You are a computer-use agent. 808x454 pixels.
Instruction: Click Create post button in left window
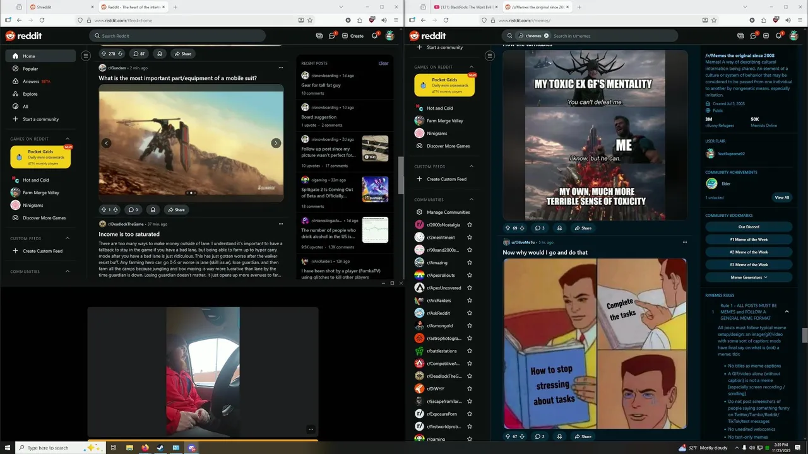pyautogui.click(x=353, y=36)
